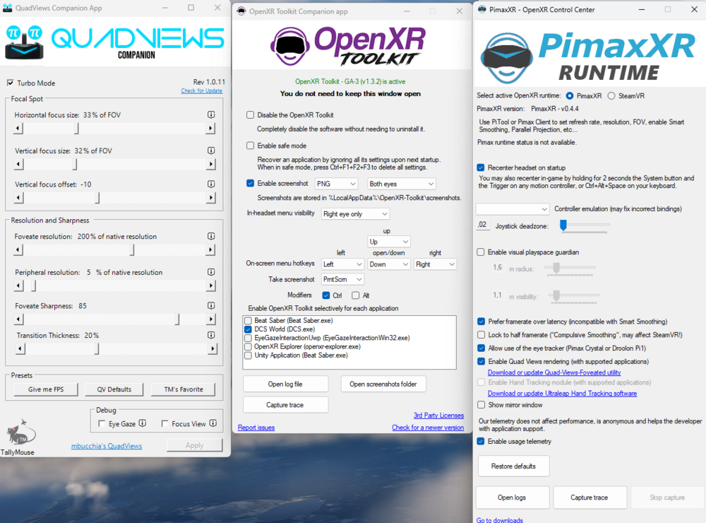
Task: Open info icon for Vertical focus size
Action: (x=210, y=151)
